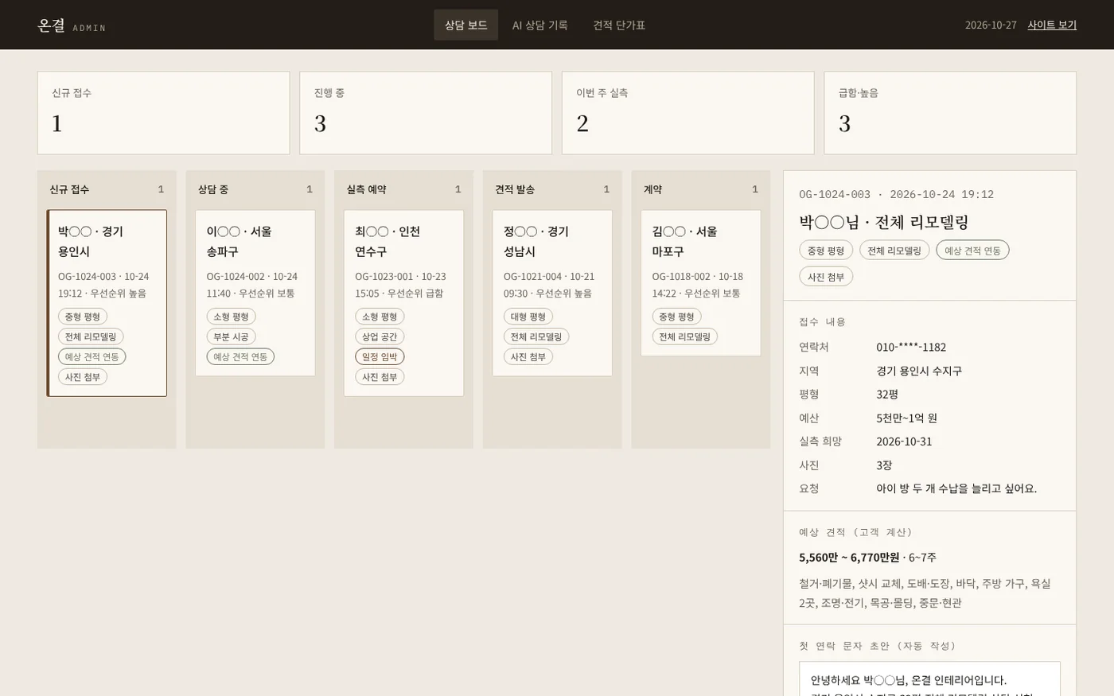Click the 예상 견적 연동 tag in detail panel
The height and width of the screenshot is (696, 1114).
click(x=972, y=250)
